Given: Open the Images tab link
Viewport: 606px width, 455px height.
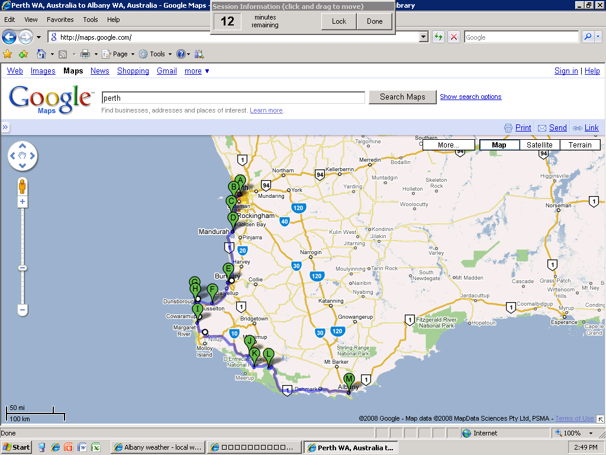Looking at the screenshot, I should pos(43,71).
